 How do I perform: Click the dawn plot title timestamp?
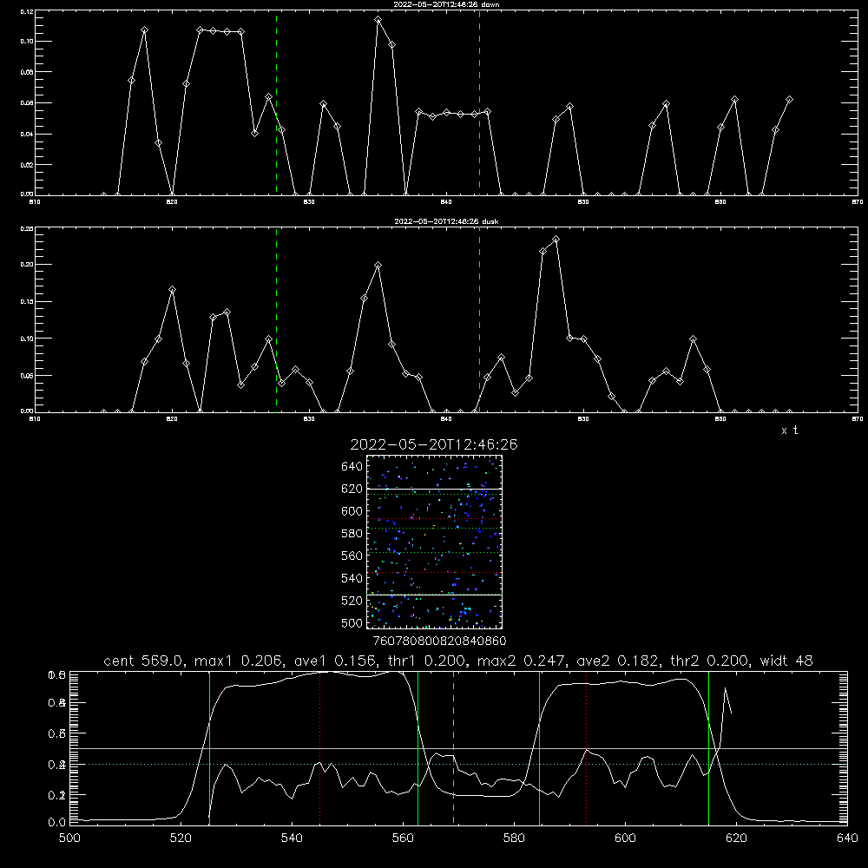[x=436, y=4]
